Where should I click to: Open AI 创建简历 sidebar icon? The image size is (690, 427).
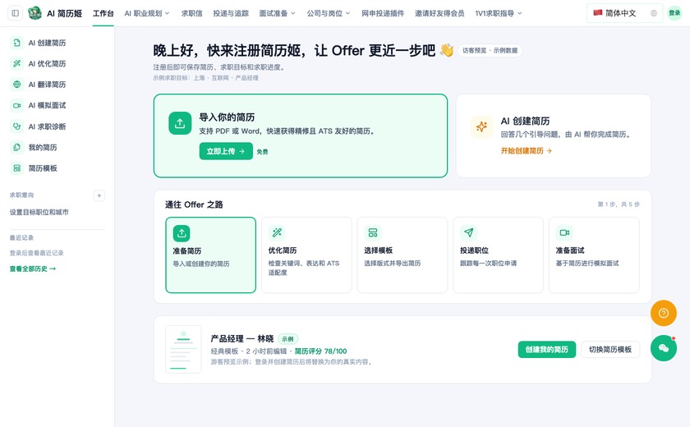16,43
